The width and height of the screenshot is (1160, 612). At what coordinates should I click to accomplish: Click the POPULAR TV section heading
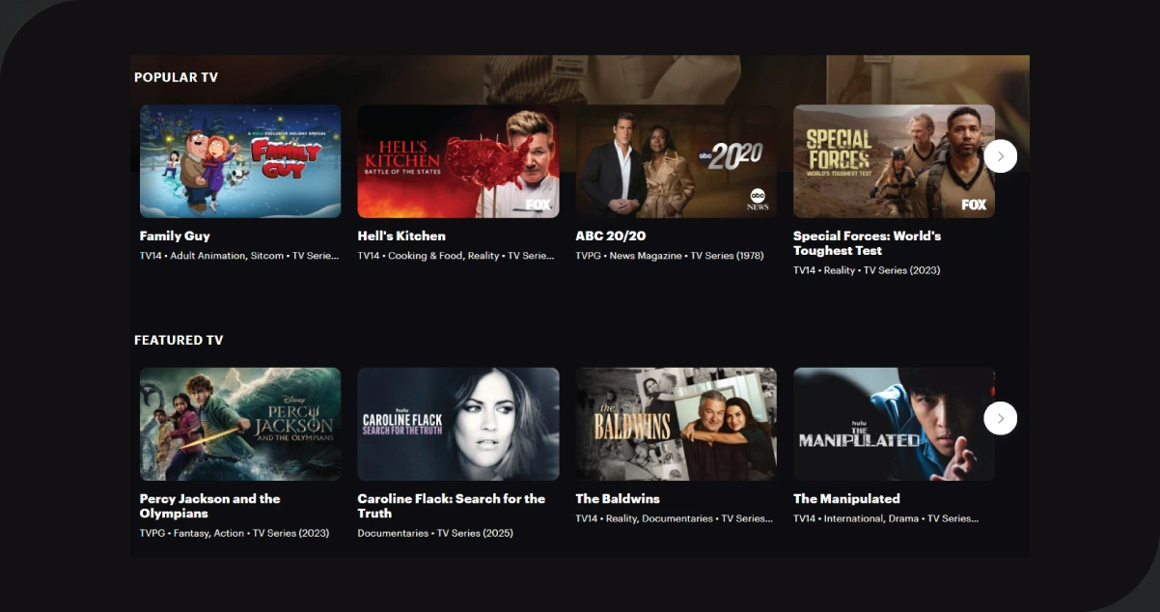coord(176,77)
